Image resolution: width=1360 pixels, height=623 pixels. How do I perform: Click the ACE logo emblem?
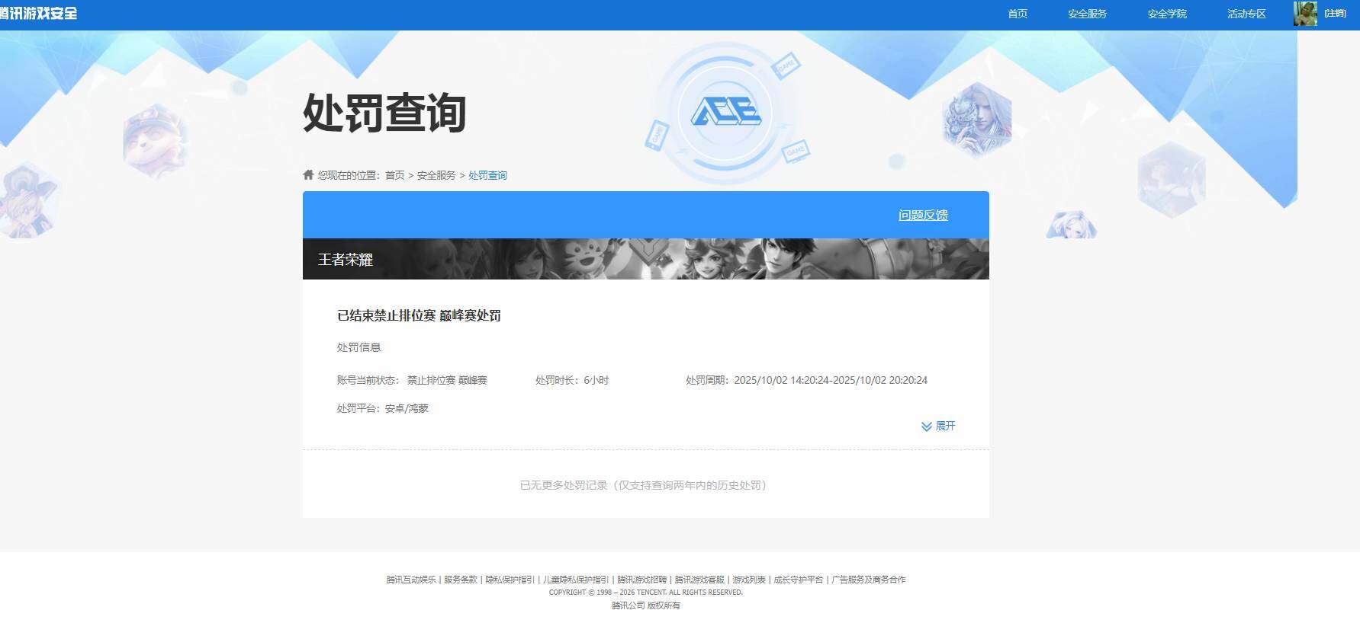(725, 113)
